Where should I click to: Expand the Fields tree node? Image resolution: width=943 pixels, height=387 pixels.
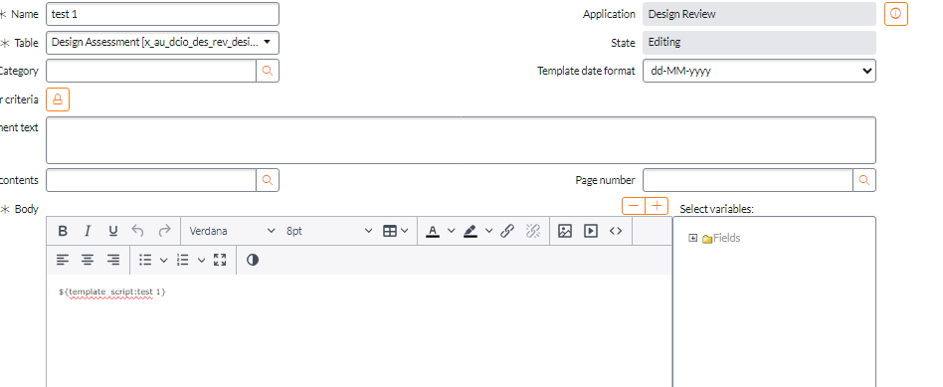tap(692, 239)
